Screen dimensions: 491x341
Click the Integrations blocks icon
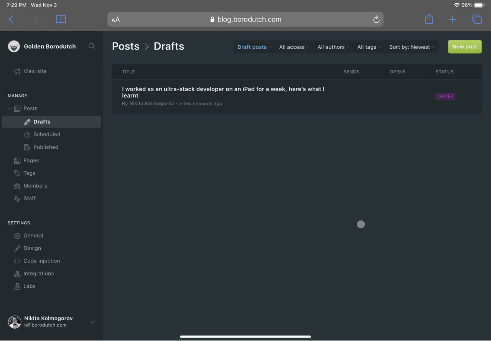point(17,274)
